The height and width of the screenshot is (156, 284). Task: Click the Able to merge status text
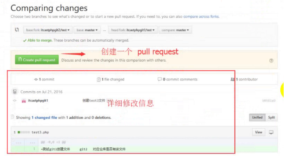click(x=40, y=40)
